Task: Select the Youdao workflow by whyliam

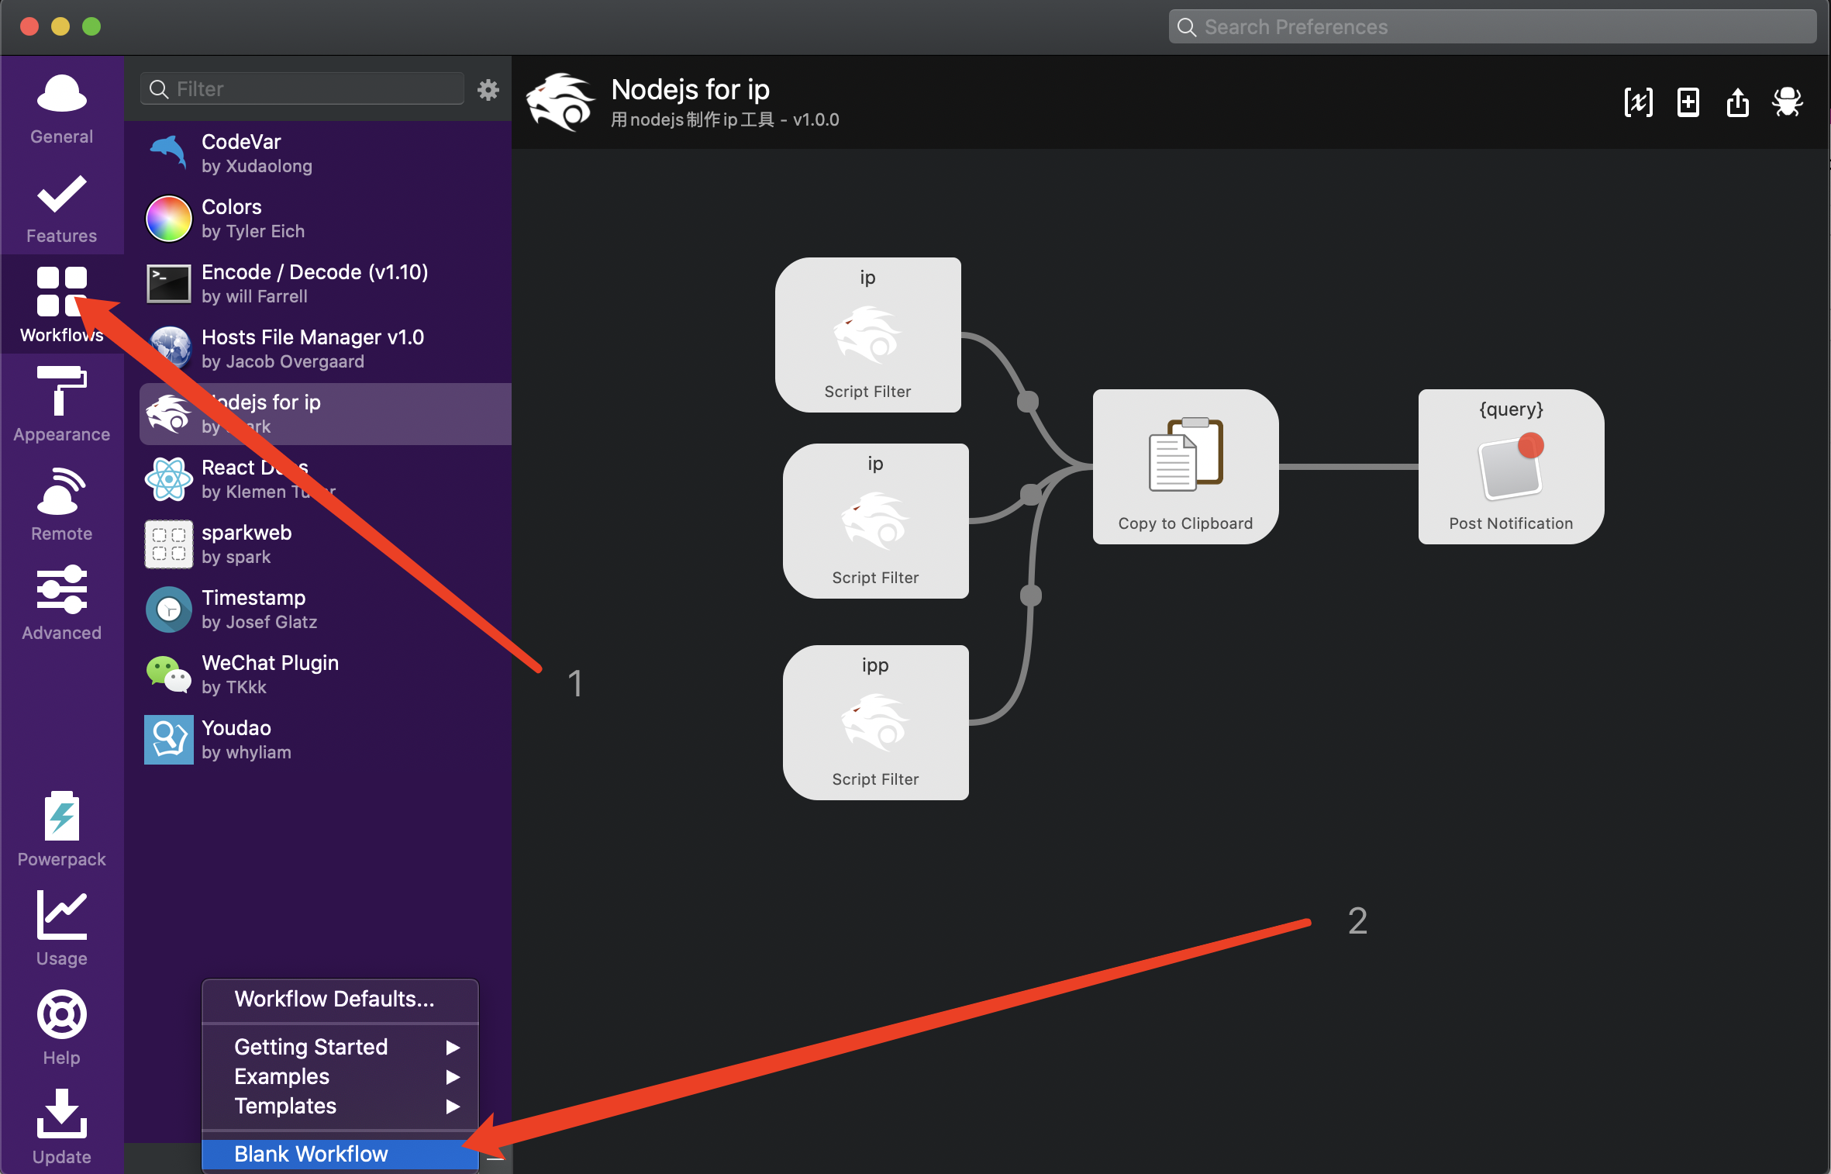Action: click(x=326, y=740)
